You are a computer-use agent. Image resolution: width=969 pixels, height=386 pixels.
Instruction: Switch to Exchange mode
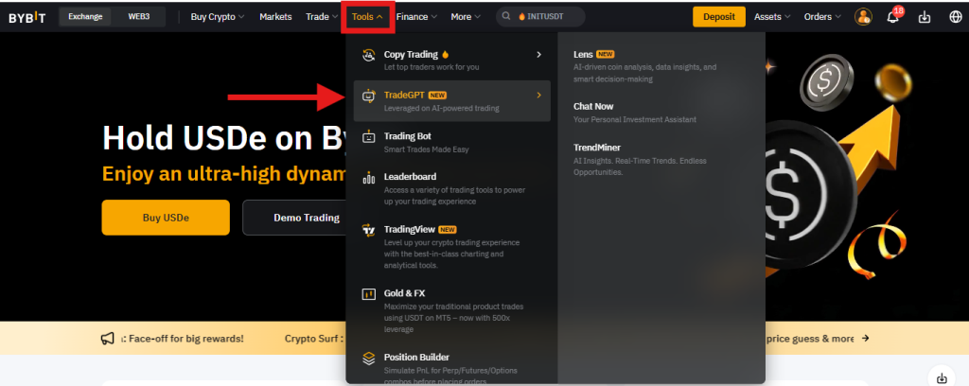85,17
